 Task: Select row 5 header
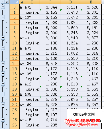tap(15, 17)
